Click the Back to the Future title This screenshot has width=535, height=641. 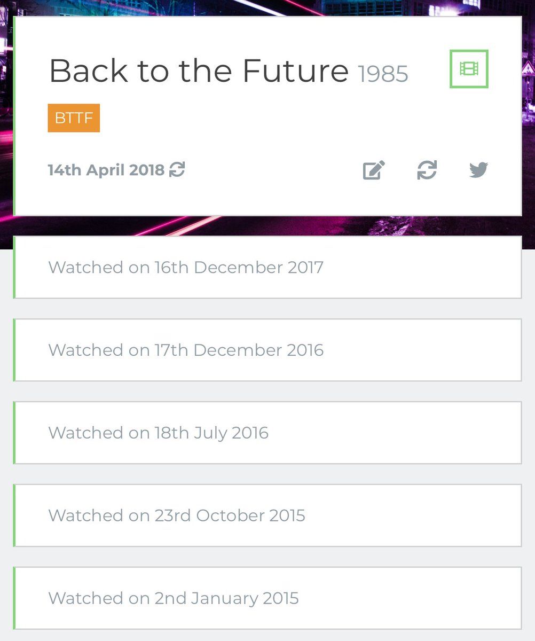199,71
